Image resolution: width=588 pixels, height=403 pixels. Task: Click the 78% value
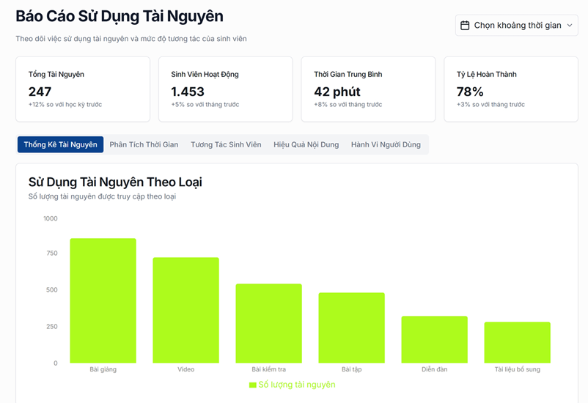pos(470,92)
